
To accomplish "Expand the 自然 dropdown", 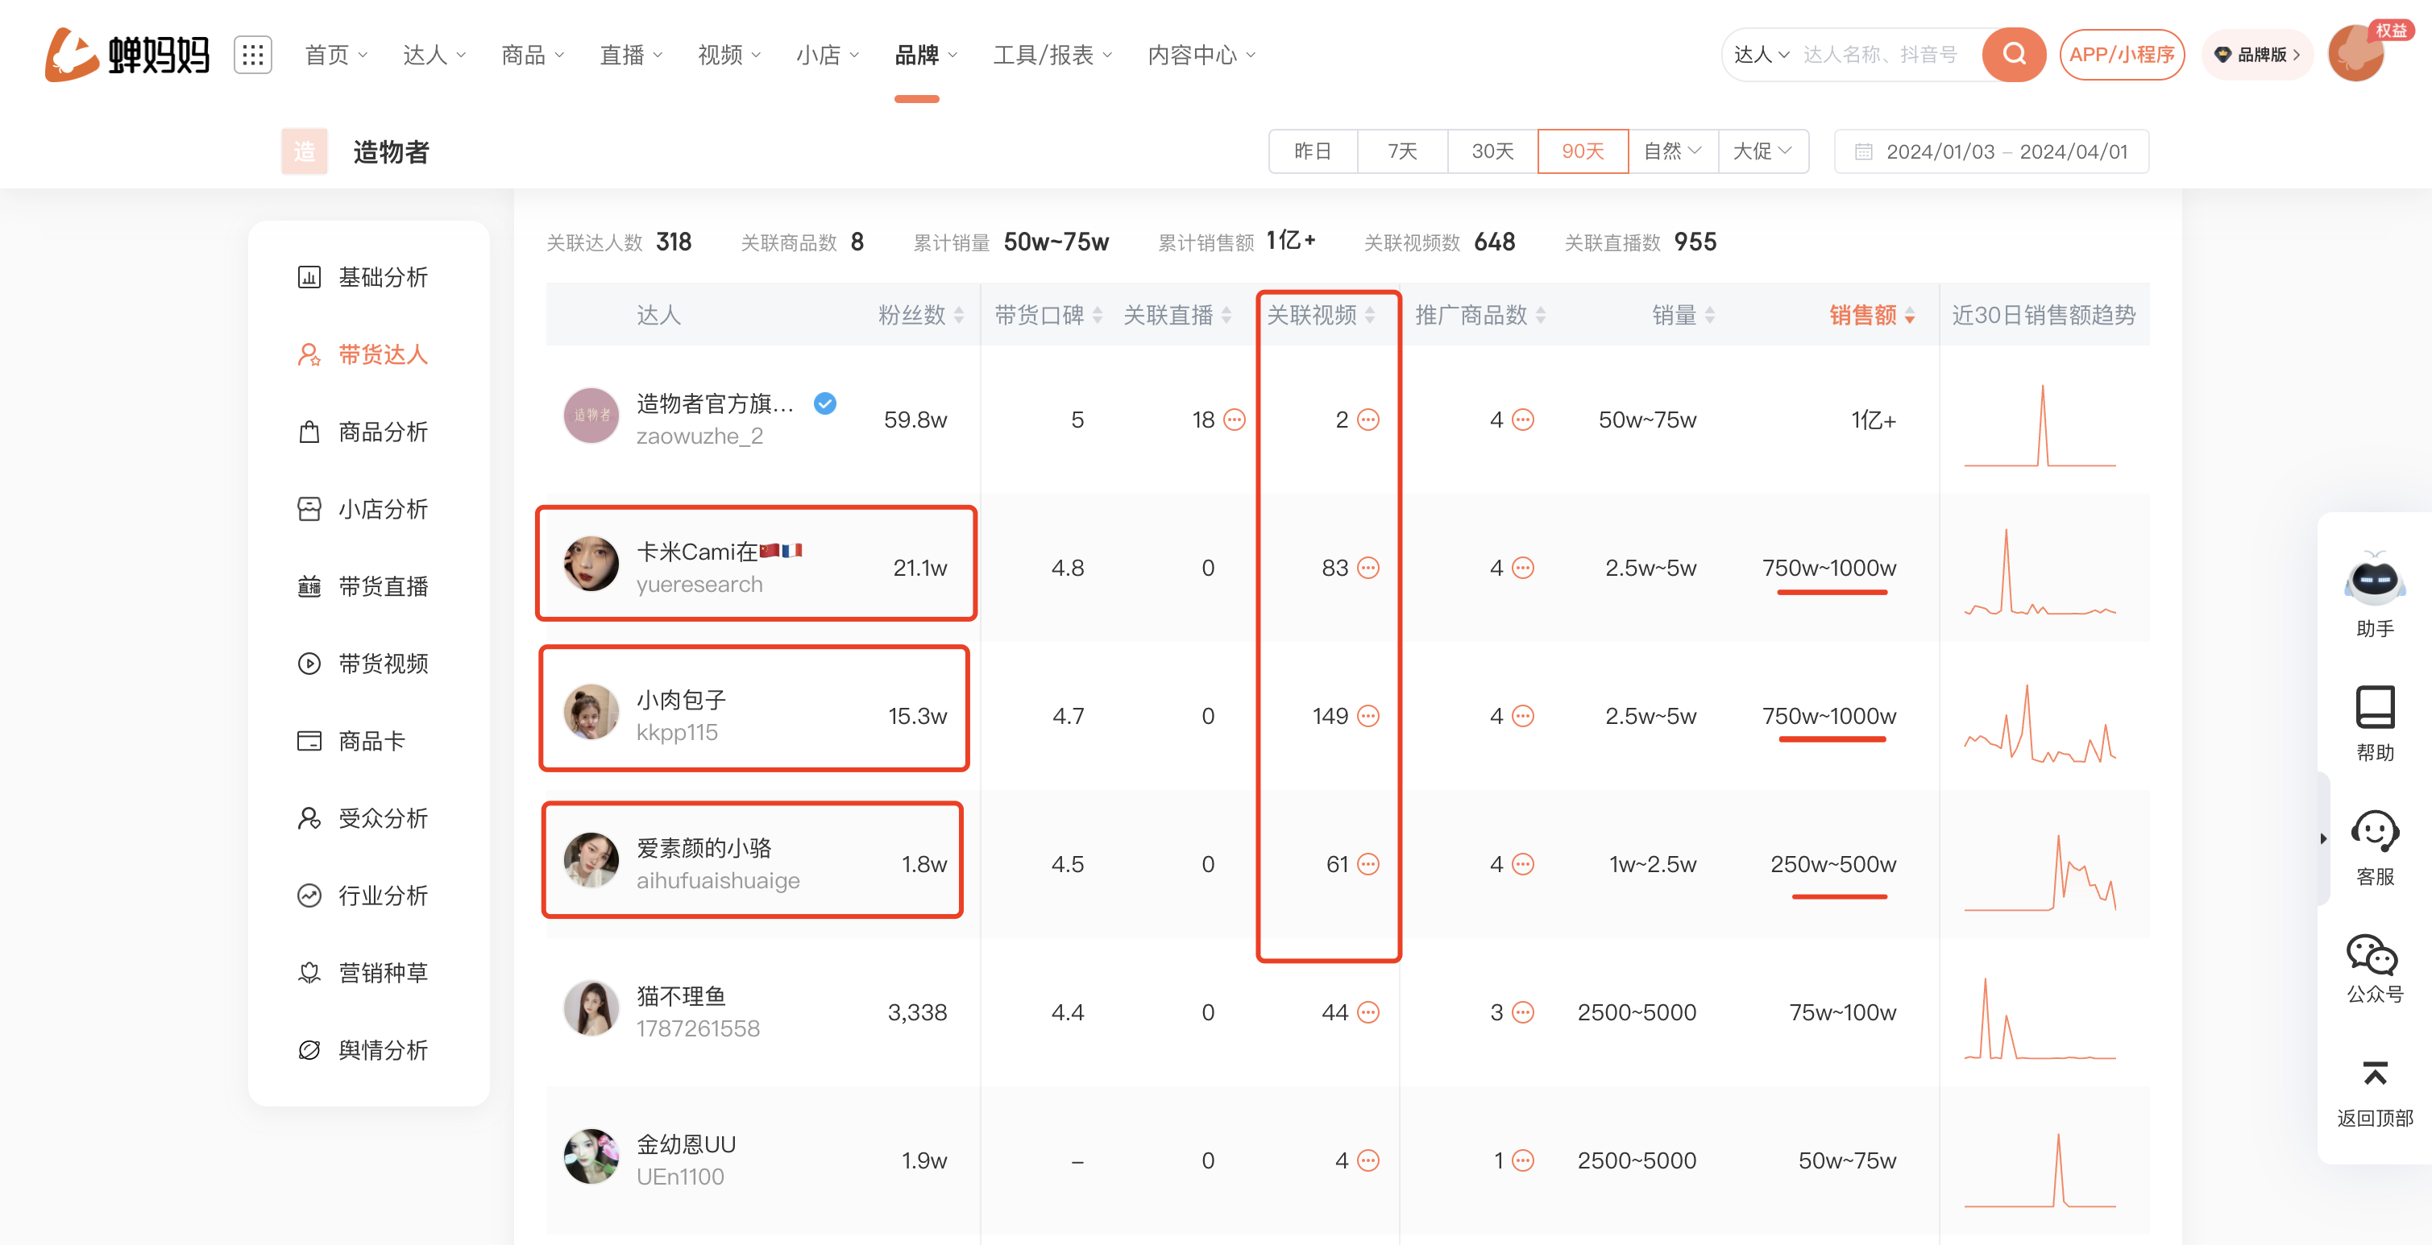I will click(x=1671, y=151).
